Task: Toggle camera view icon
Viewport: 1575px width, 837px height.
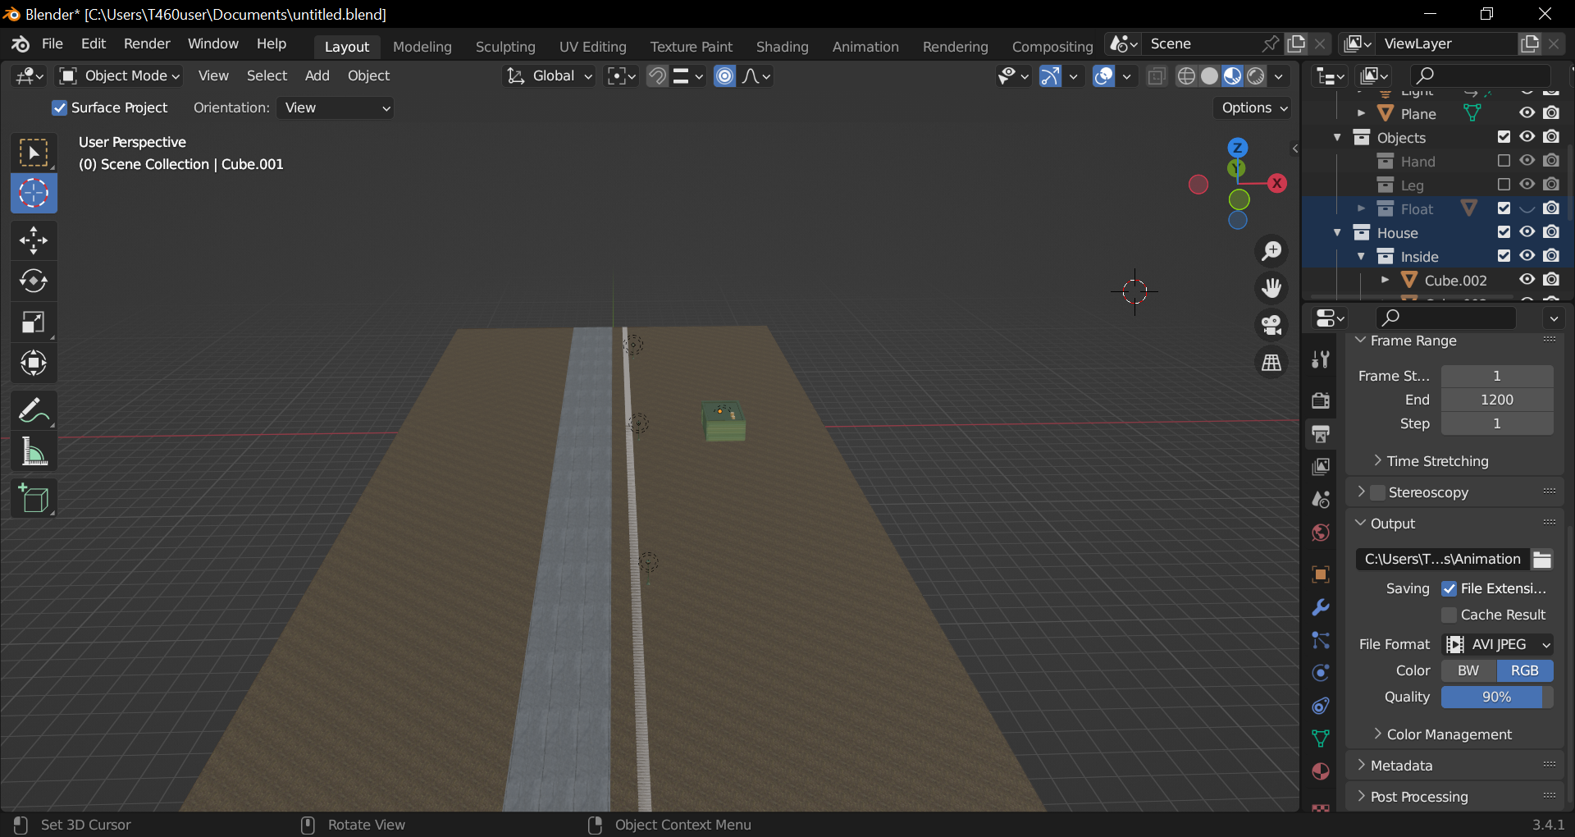Action: pos(1271,325)
